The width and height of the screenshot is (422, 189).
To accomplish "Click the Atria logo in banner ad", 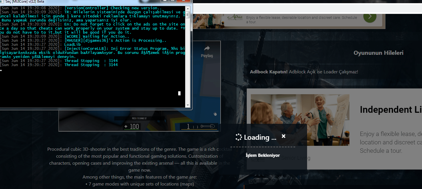I will tap(235, 18).
